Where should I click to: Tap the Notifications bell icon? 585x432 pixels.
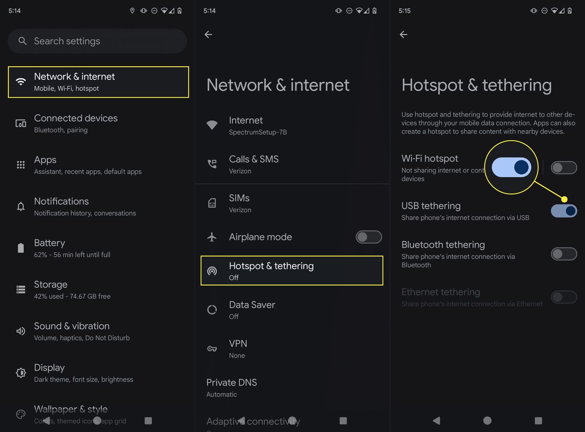[x=21, y=206]
